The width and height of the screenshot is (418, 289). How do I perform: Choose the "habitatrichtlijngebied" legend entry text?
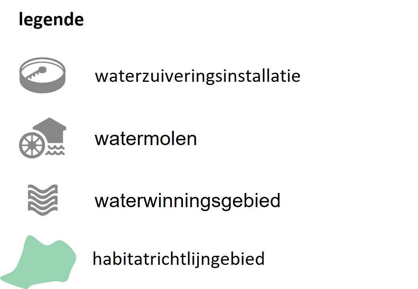[178, 259]
